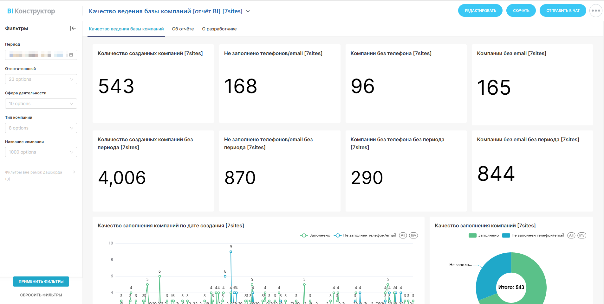
Task: Switch to the Об отчёте tab
Action: click(x=183, y=29)
